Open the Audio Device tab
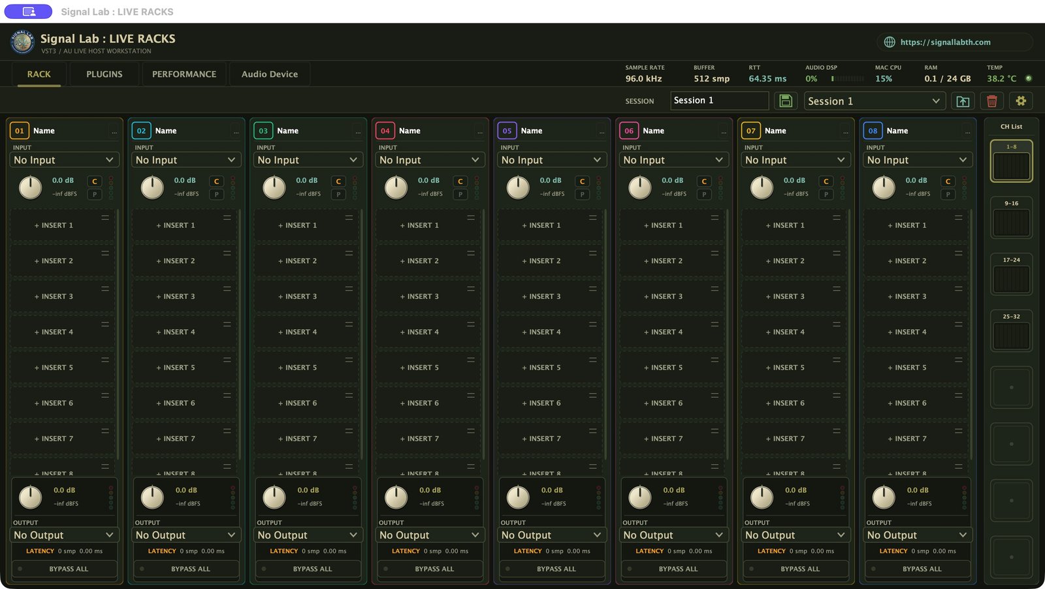 click(270, 74)
